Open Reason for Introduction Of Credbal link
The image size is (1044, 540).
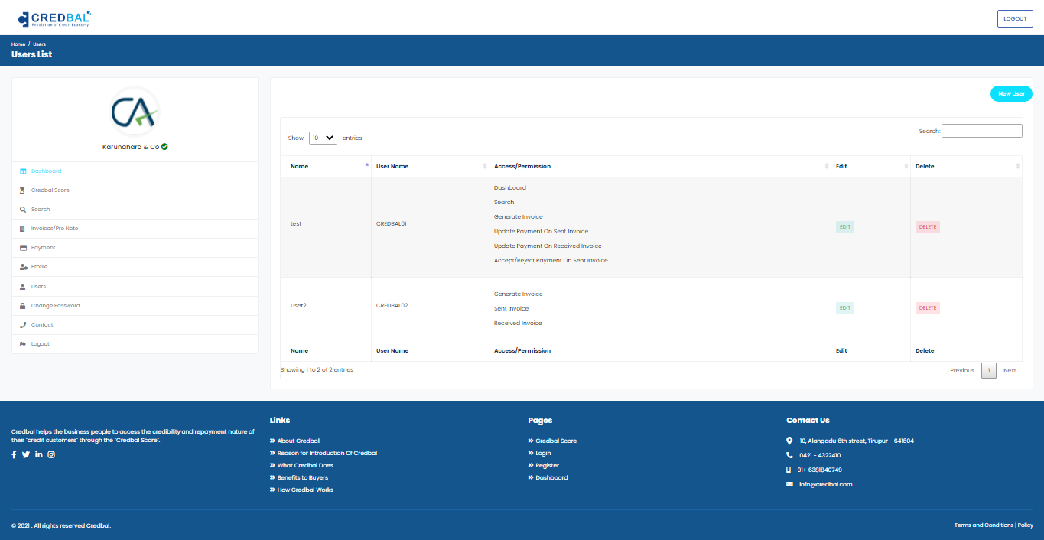pyautogui.click(x=327, y=453)
